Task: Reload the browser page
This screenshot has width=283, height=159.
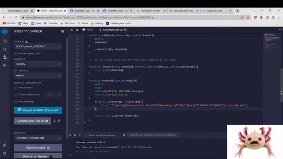Action: [x=16, y=17]
